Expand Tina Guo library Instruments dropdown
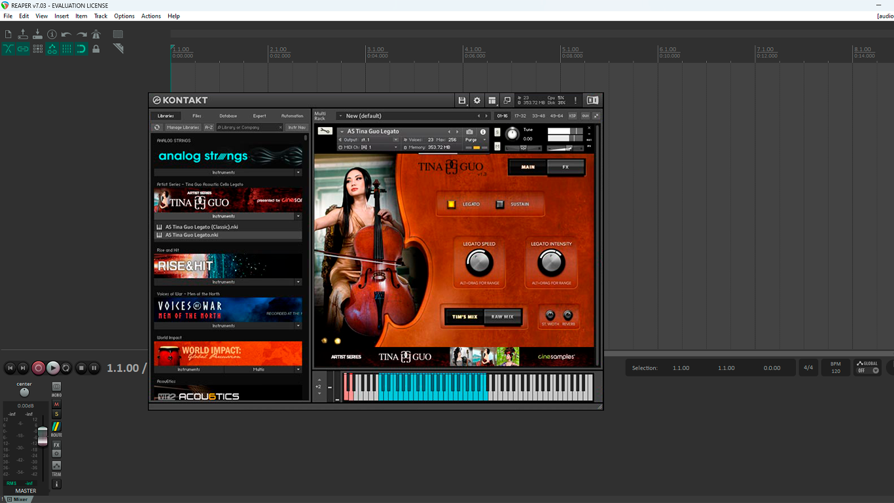Screen dimensions: 894x503 click(298, 215)
